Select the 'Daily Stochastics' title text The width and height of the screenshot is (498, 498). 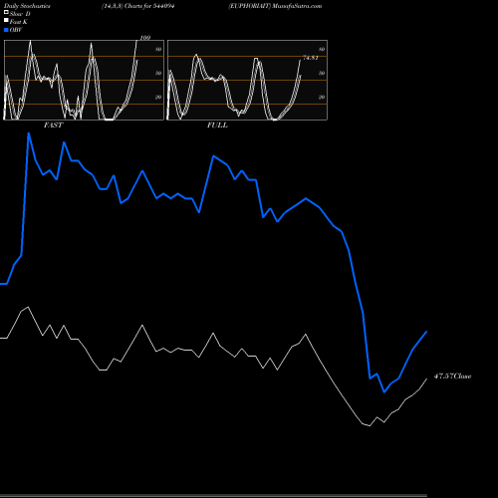pyautogui.click(x=27, y=6)
